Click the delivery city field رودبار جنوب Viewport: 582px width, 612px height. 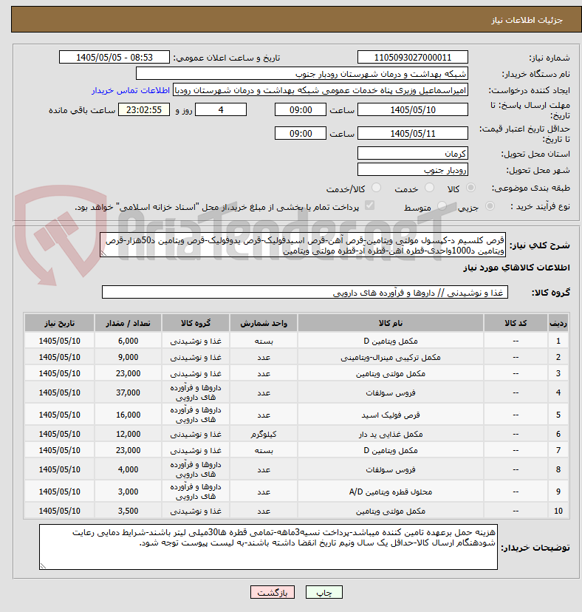pos(413,170)
